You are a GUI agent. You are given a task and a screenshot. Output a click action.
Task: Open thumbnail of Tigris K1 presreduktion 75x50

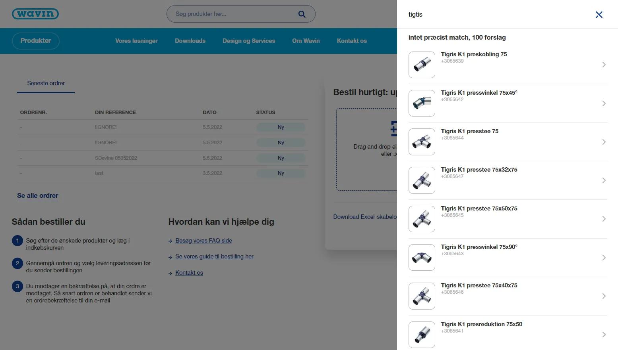coord(422,335)
